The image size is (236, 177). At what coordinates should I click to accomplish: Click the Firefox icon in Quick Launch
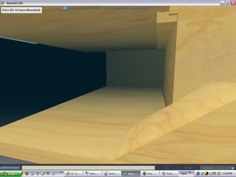27,173
